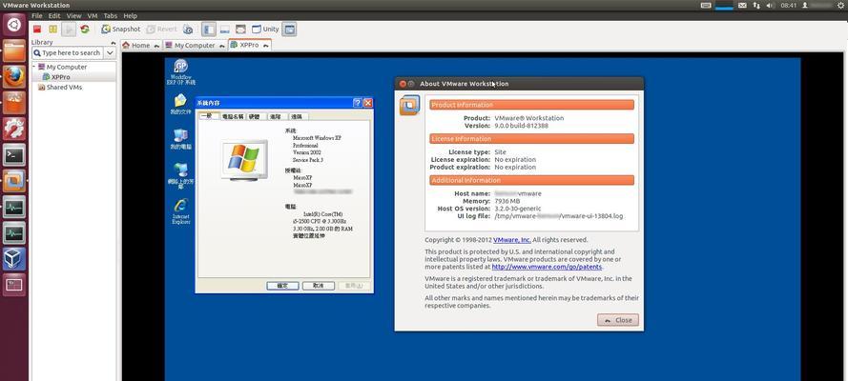The height and width of the screenshot is (381, 848).
Task: Open the WorkFlow ERP GP desktop icon
Action: pos(180,71)
